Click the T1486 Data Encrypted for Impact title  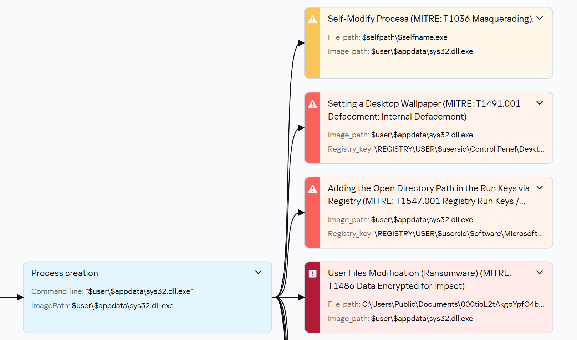pos(396,286)
